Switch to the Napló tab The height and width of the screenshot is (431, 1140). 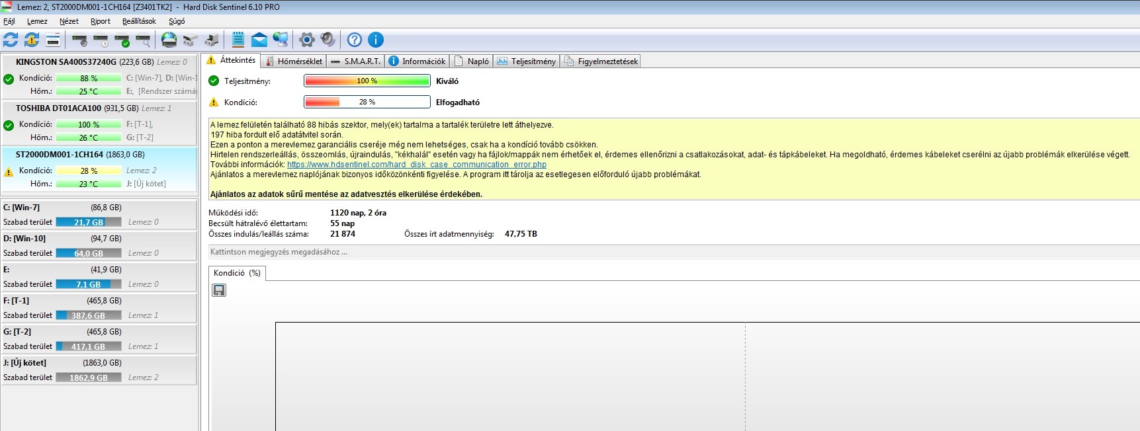pyautogui.click(x=472, y=61)
